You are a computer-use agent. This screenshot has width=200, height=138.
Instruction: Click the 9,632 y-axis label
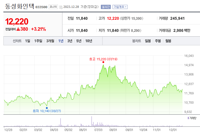tap(188, 112)
